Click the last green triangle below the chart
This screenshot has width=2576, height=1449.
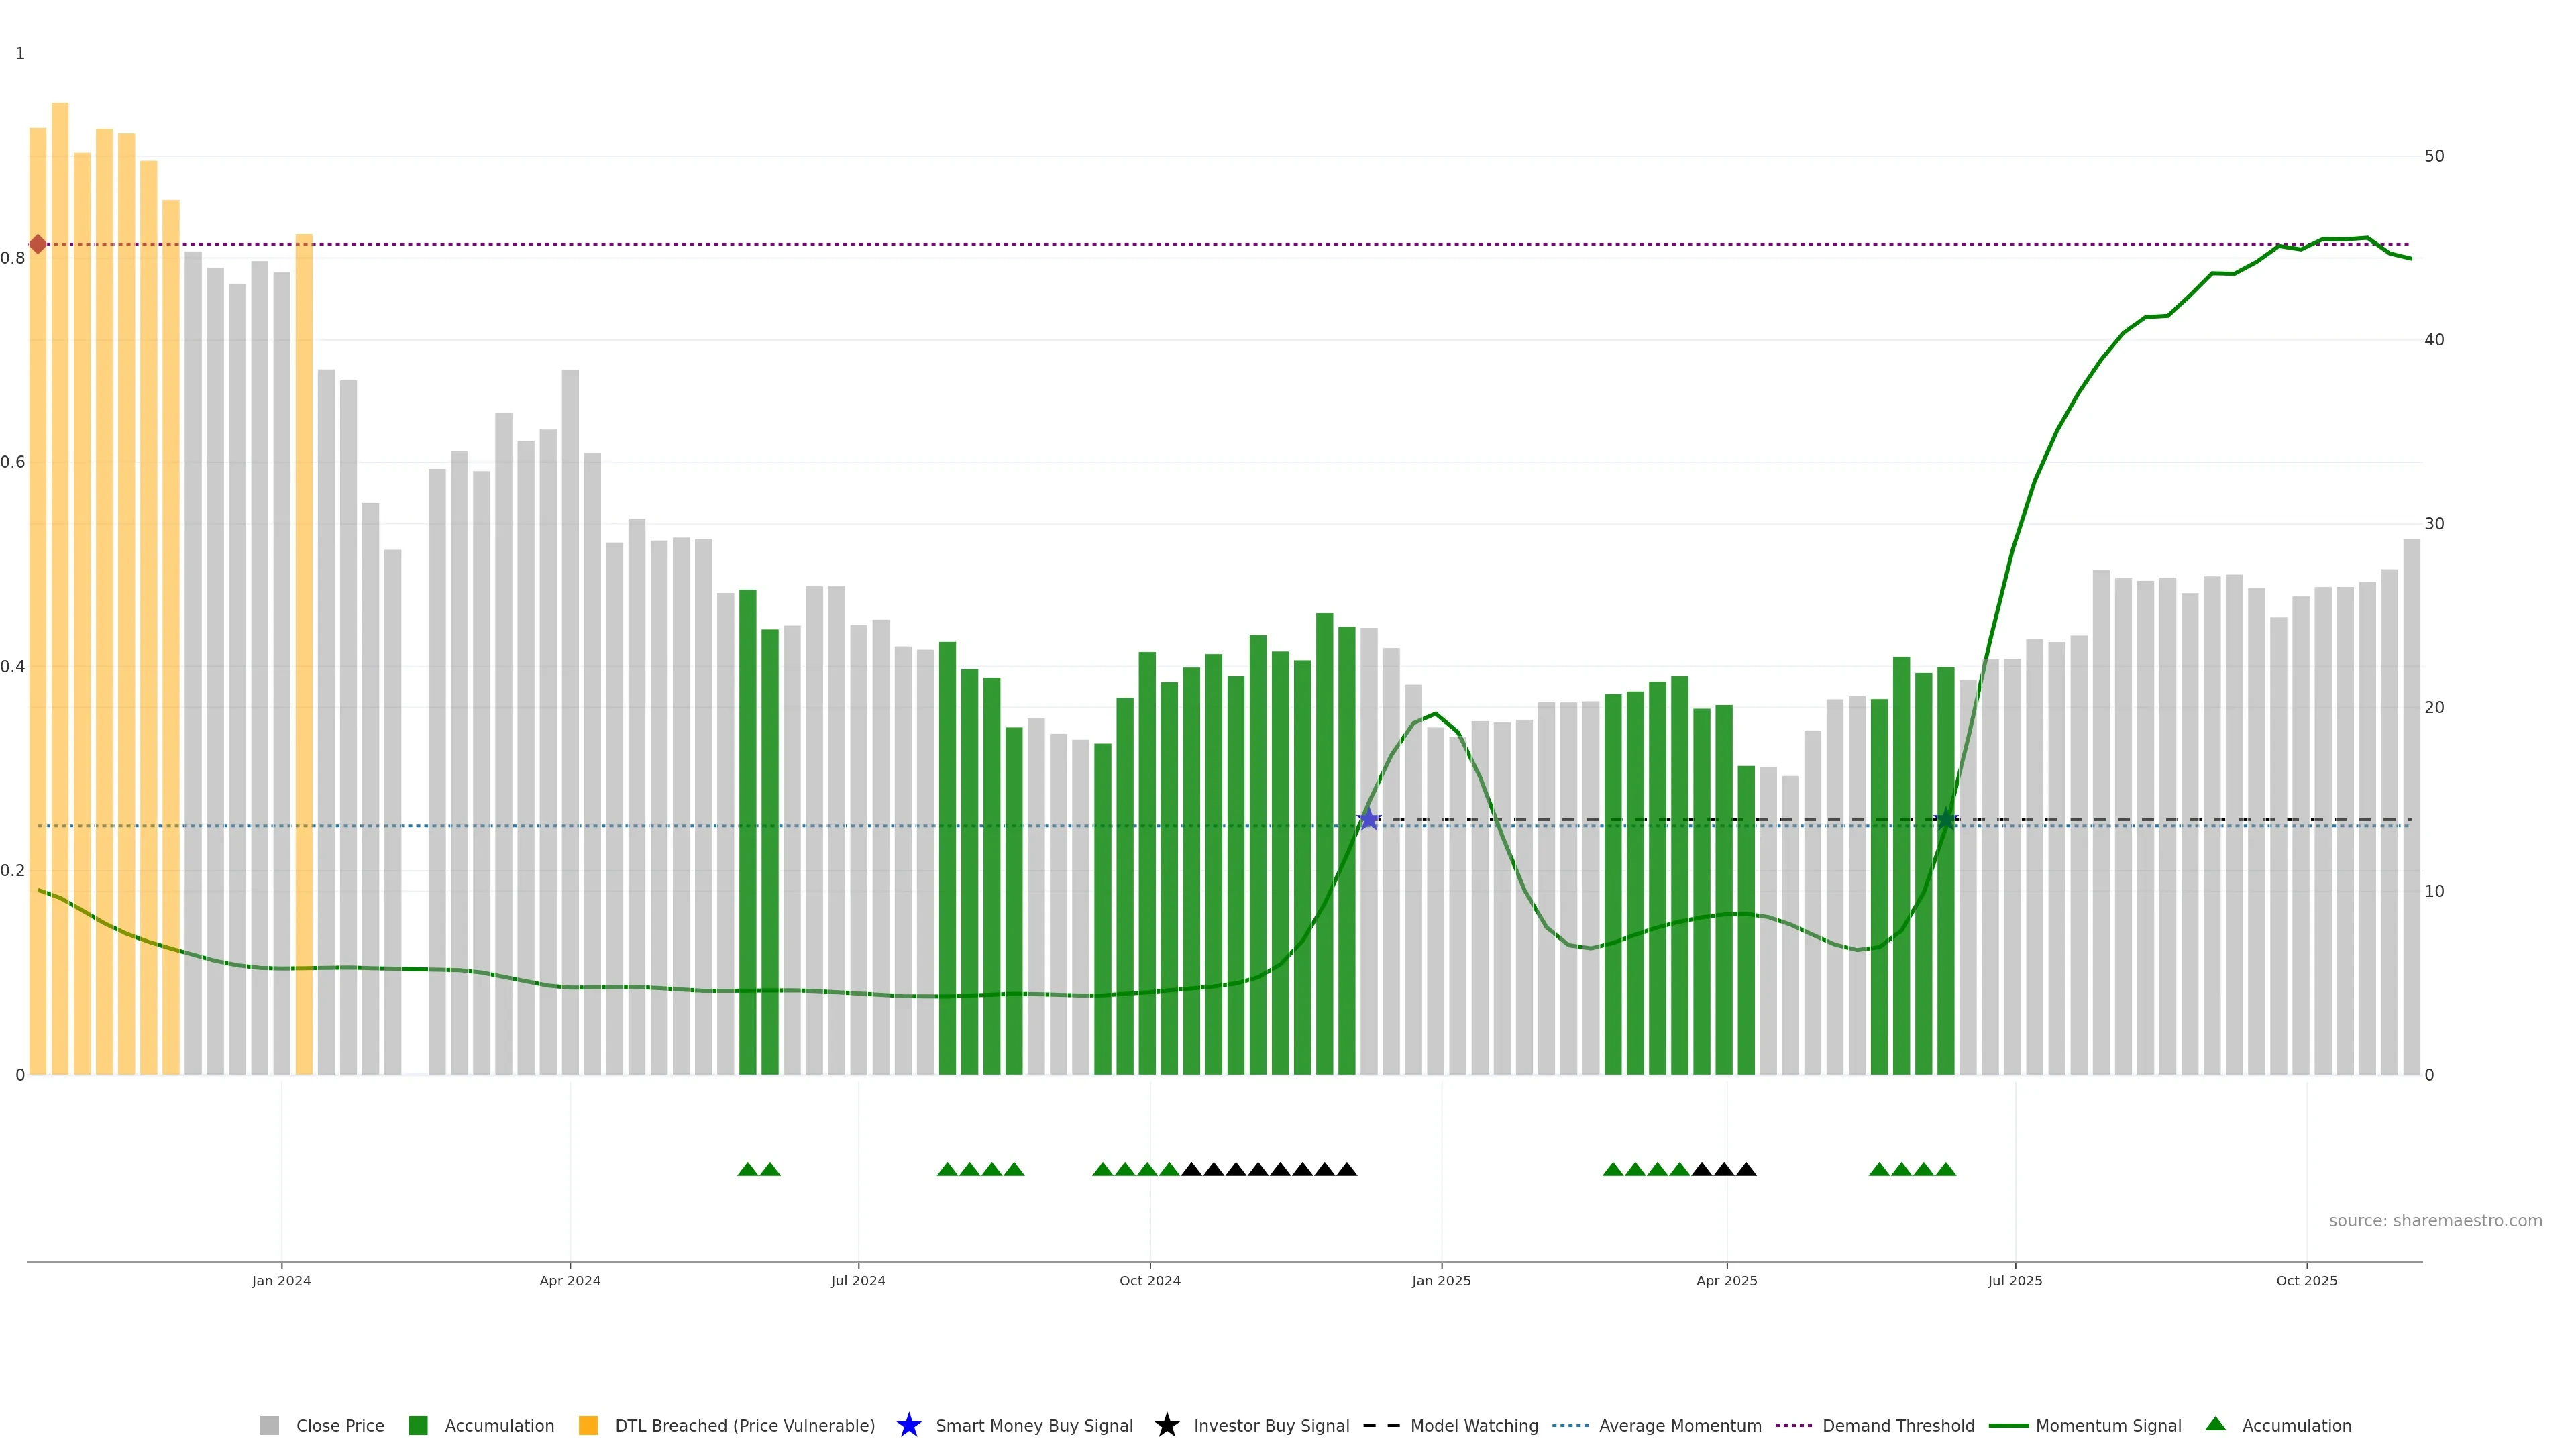coord(1945,1169)
